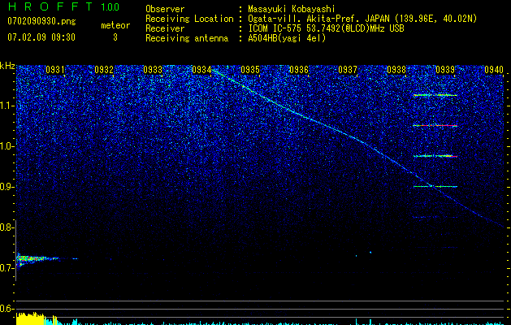The image size is (511, 325).
Task: Click the 1.0 kHz axis label
Action: tap(6, 146)
